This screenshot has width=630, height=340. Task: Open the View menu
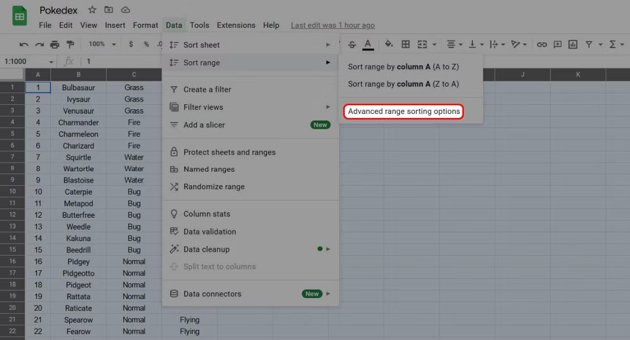[x=88, y=25]
